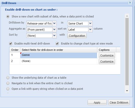
Task: Open the help question mark icon
Action: coord(130,3)
